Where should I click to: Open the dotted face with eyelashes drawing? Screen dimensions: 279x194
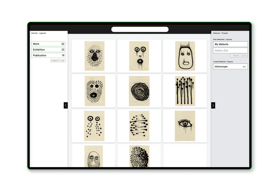(x=94, y=56)
